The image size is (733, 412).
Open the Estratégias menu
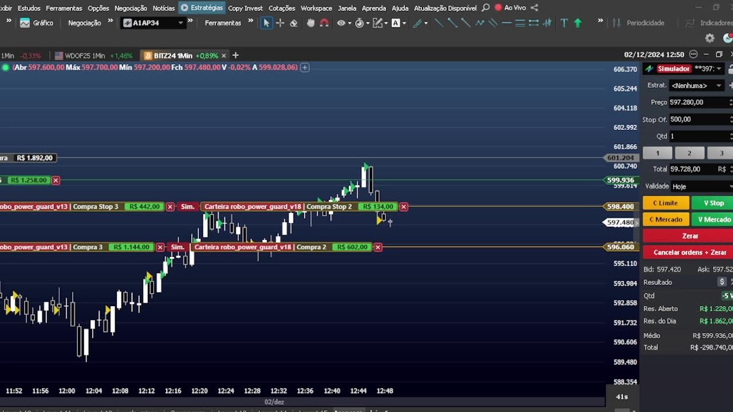(202, 8)
